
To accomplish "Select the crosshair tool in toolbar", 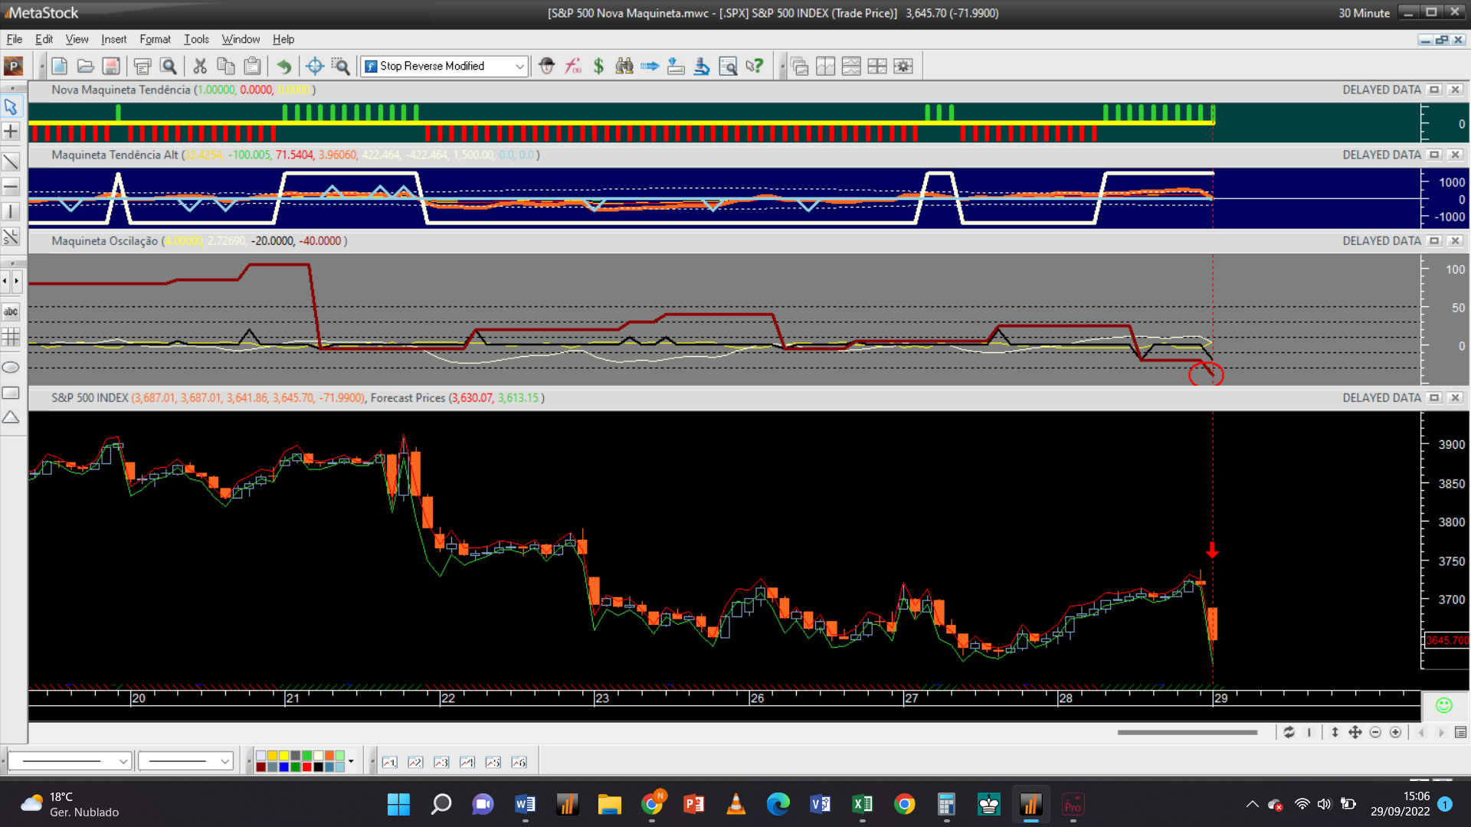I will tap(314, 66).
